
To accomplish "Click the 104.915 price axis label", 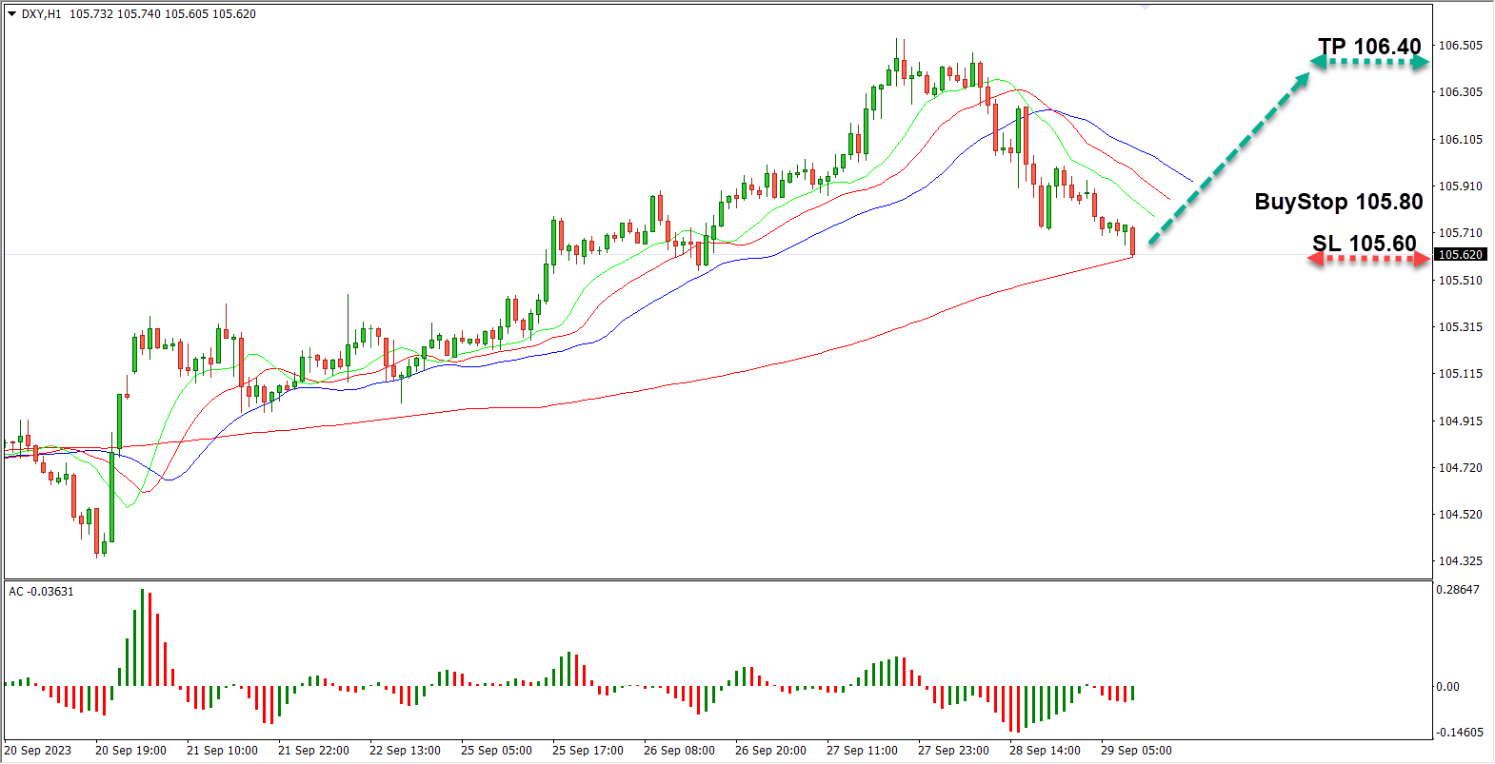I will point(1460,421).
